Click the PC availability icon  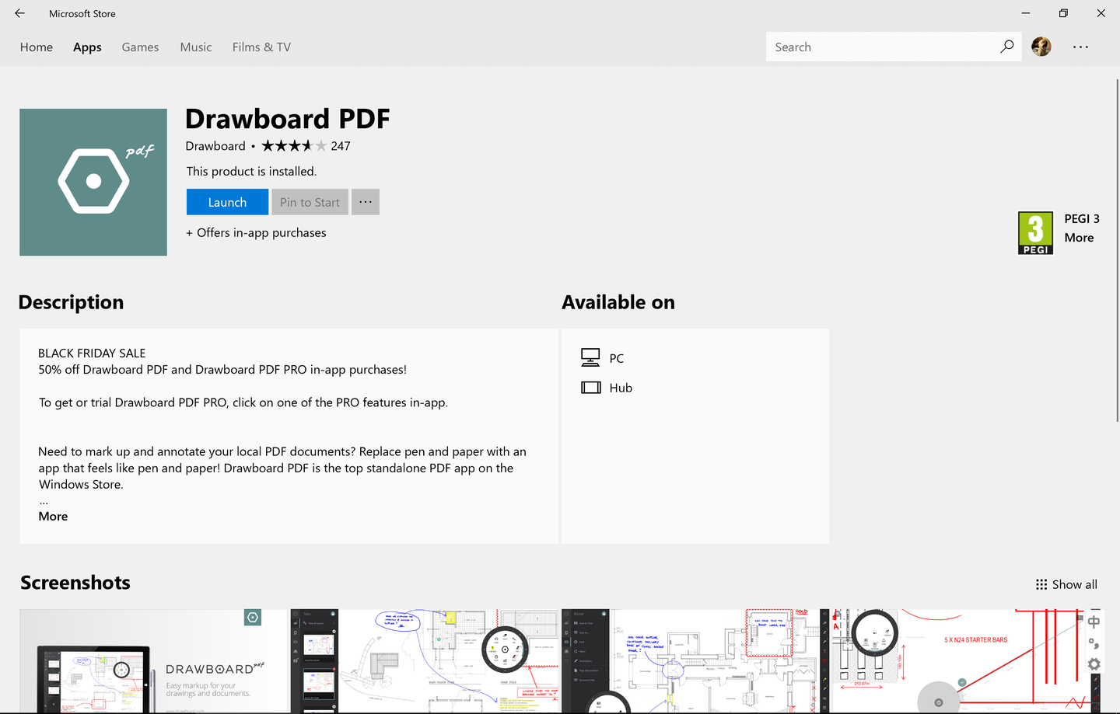coord(591,357)
